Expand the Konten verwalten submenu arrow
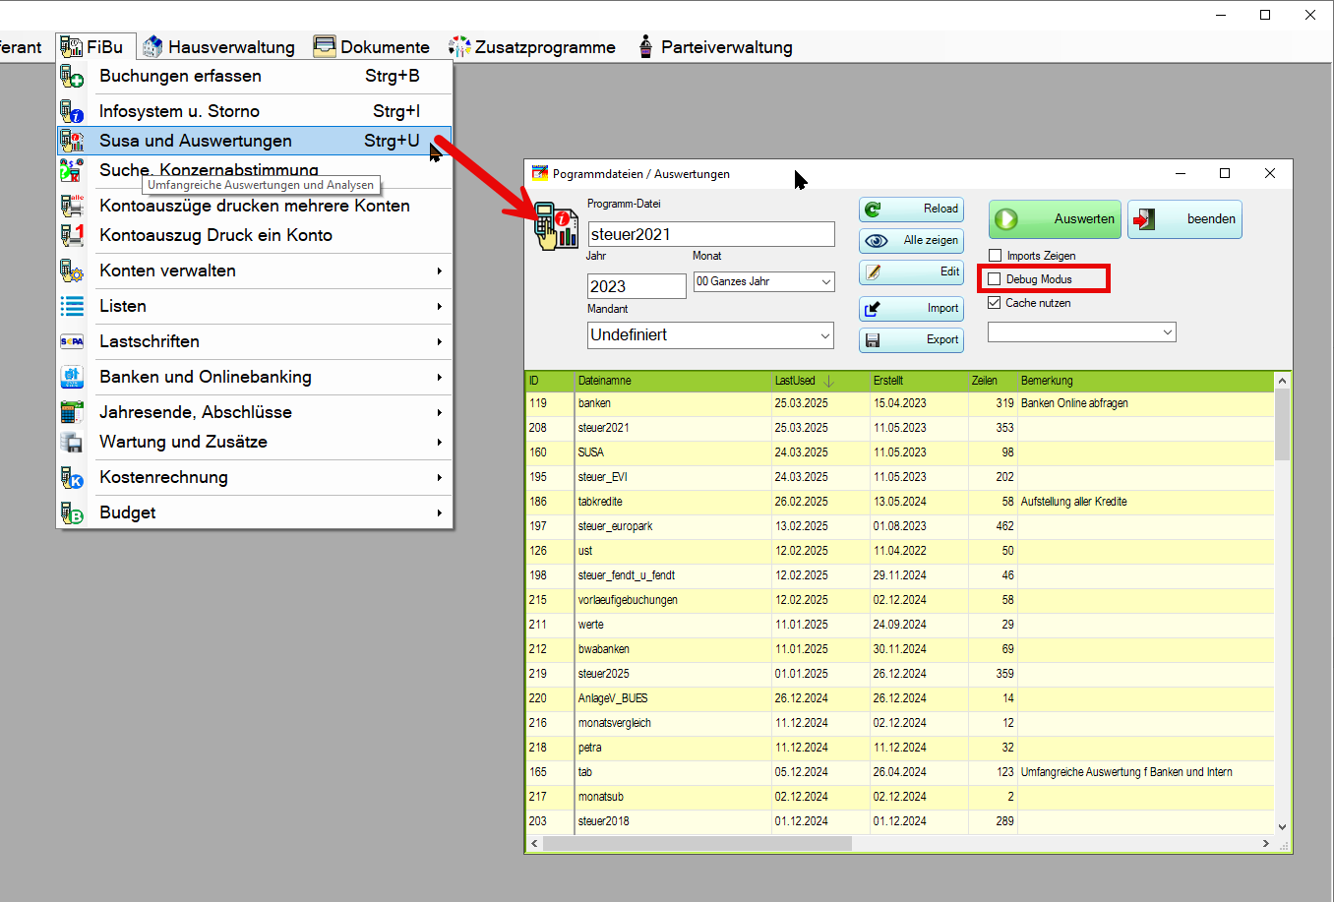This screenshot has height=902, width=1334. (x=439, y=271)
